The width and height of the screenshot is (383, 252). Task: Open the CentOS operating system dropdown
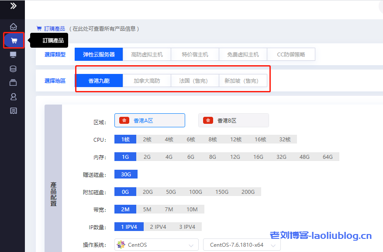tap(156, 245)
